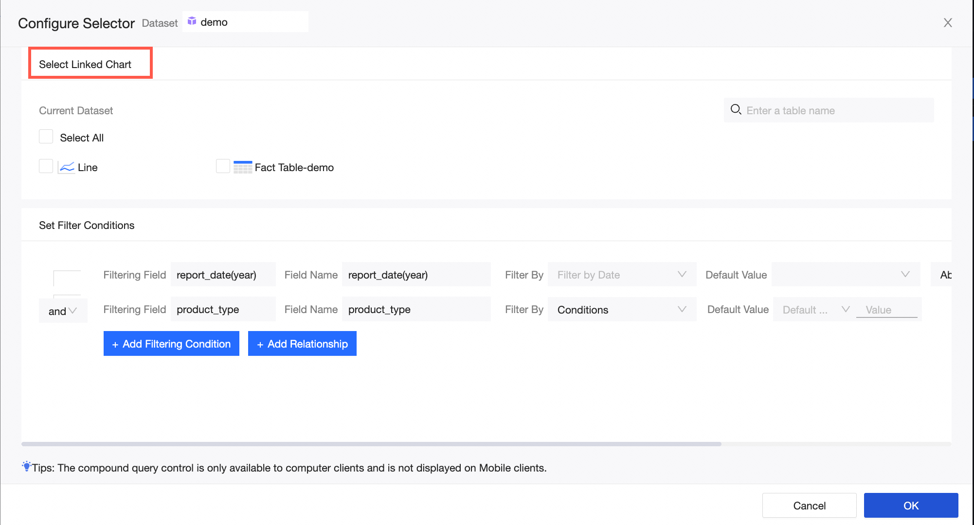Check the Select All checkbox
Screen dimensions: 974x525
[x=46, y=137]
